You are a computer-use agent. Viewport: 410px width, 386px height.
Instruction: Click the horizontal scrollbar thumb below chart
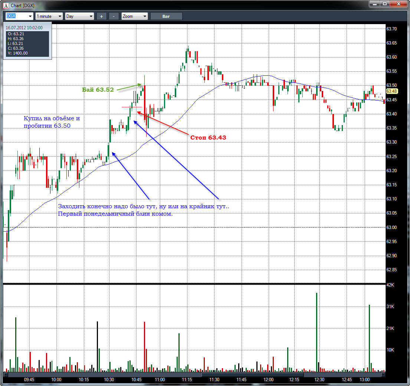tap(252, 374)
